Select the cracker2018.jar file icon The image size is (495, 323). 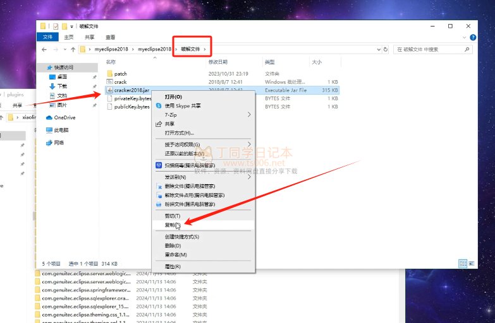[109, 90]
